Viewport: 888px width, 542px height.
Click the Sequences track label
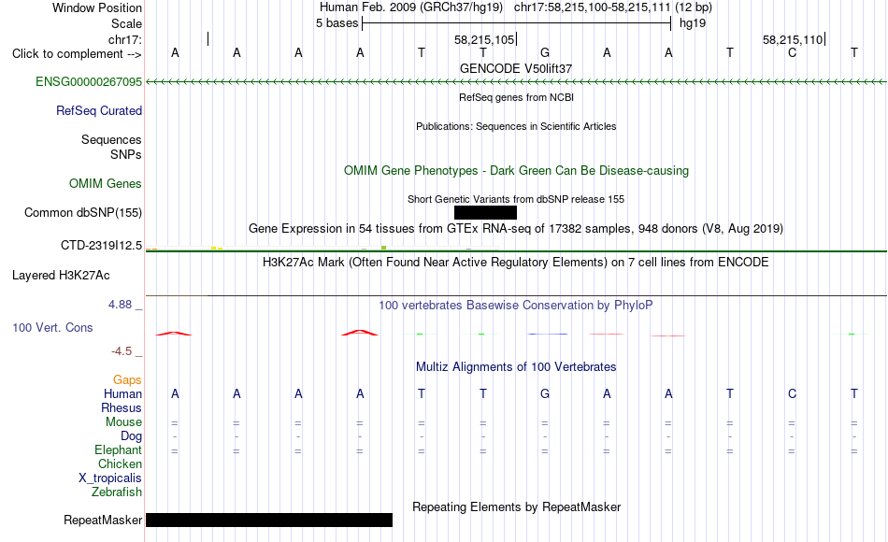(111, 140)
